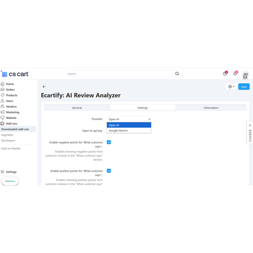Select Google Gemini from provider list
Screen dimensions: 253x253
(x=129, y=131)
